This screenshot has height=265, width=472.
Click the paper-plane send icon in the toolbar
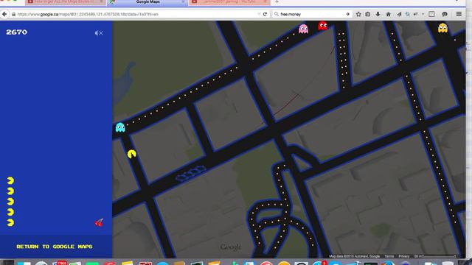tap(399, 14)
